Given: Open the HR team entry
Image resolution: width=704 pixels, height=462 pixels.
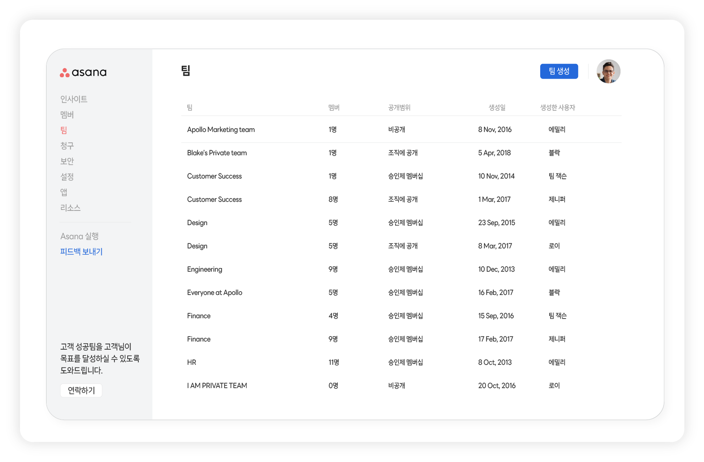Looking at the screenshot, I should [192, 362].
